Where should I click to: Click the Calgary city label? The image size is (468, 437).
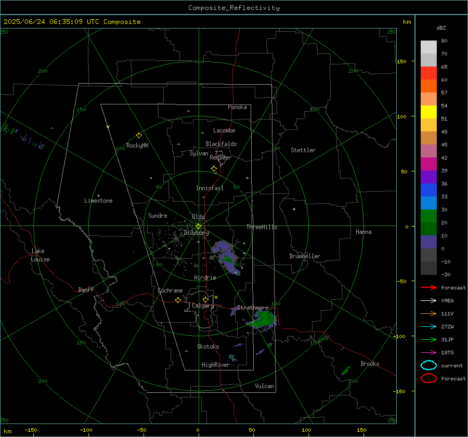click(x=203, y=306)
